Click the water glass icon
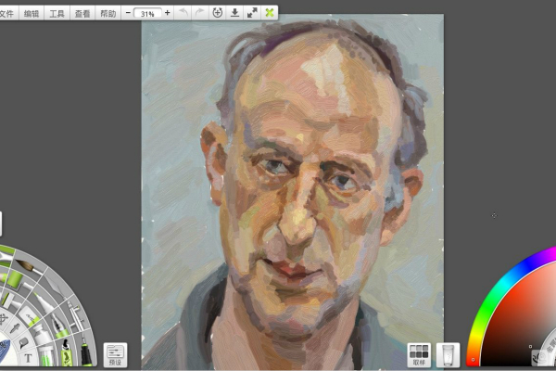Viewport: 556px width, 371px height. click(x=448, y=354)
